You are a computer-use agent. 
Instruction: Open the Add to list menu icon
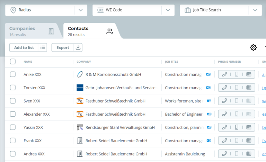[43, 47]
